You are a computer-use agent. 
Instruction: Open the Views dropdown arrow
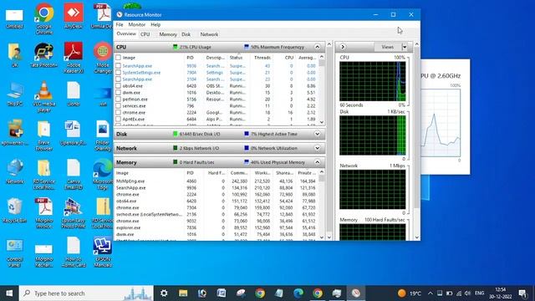(x=405, y=47)
